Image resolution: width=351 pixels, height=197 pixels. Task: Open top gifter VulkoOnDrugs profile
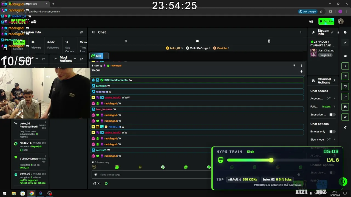coord(198,48)
